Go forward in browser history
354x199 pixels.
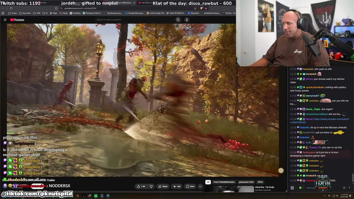coord(7,8)
